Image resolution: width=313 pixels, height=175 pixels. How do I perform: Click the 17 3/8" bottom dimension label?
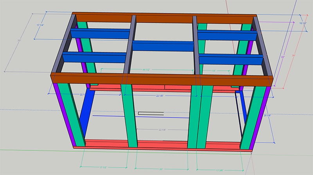pyautogui.click(x=219, y=170)
